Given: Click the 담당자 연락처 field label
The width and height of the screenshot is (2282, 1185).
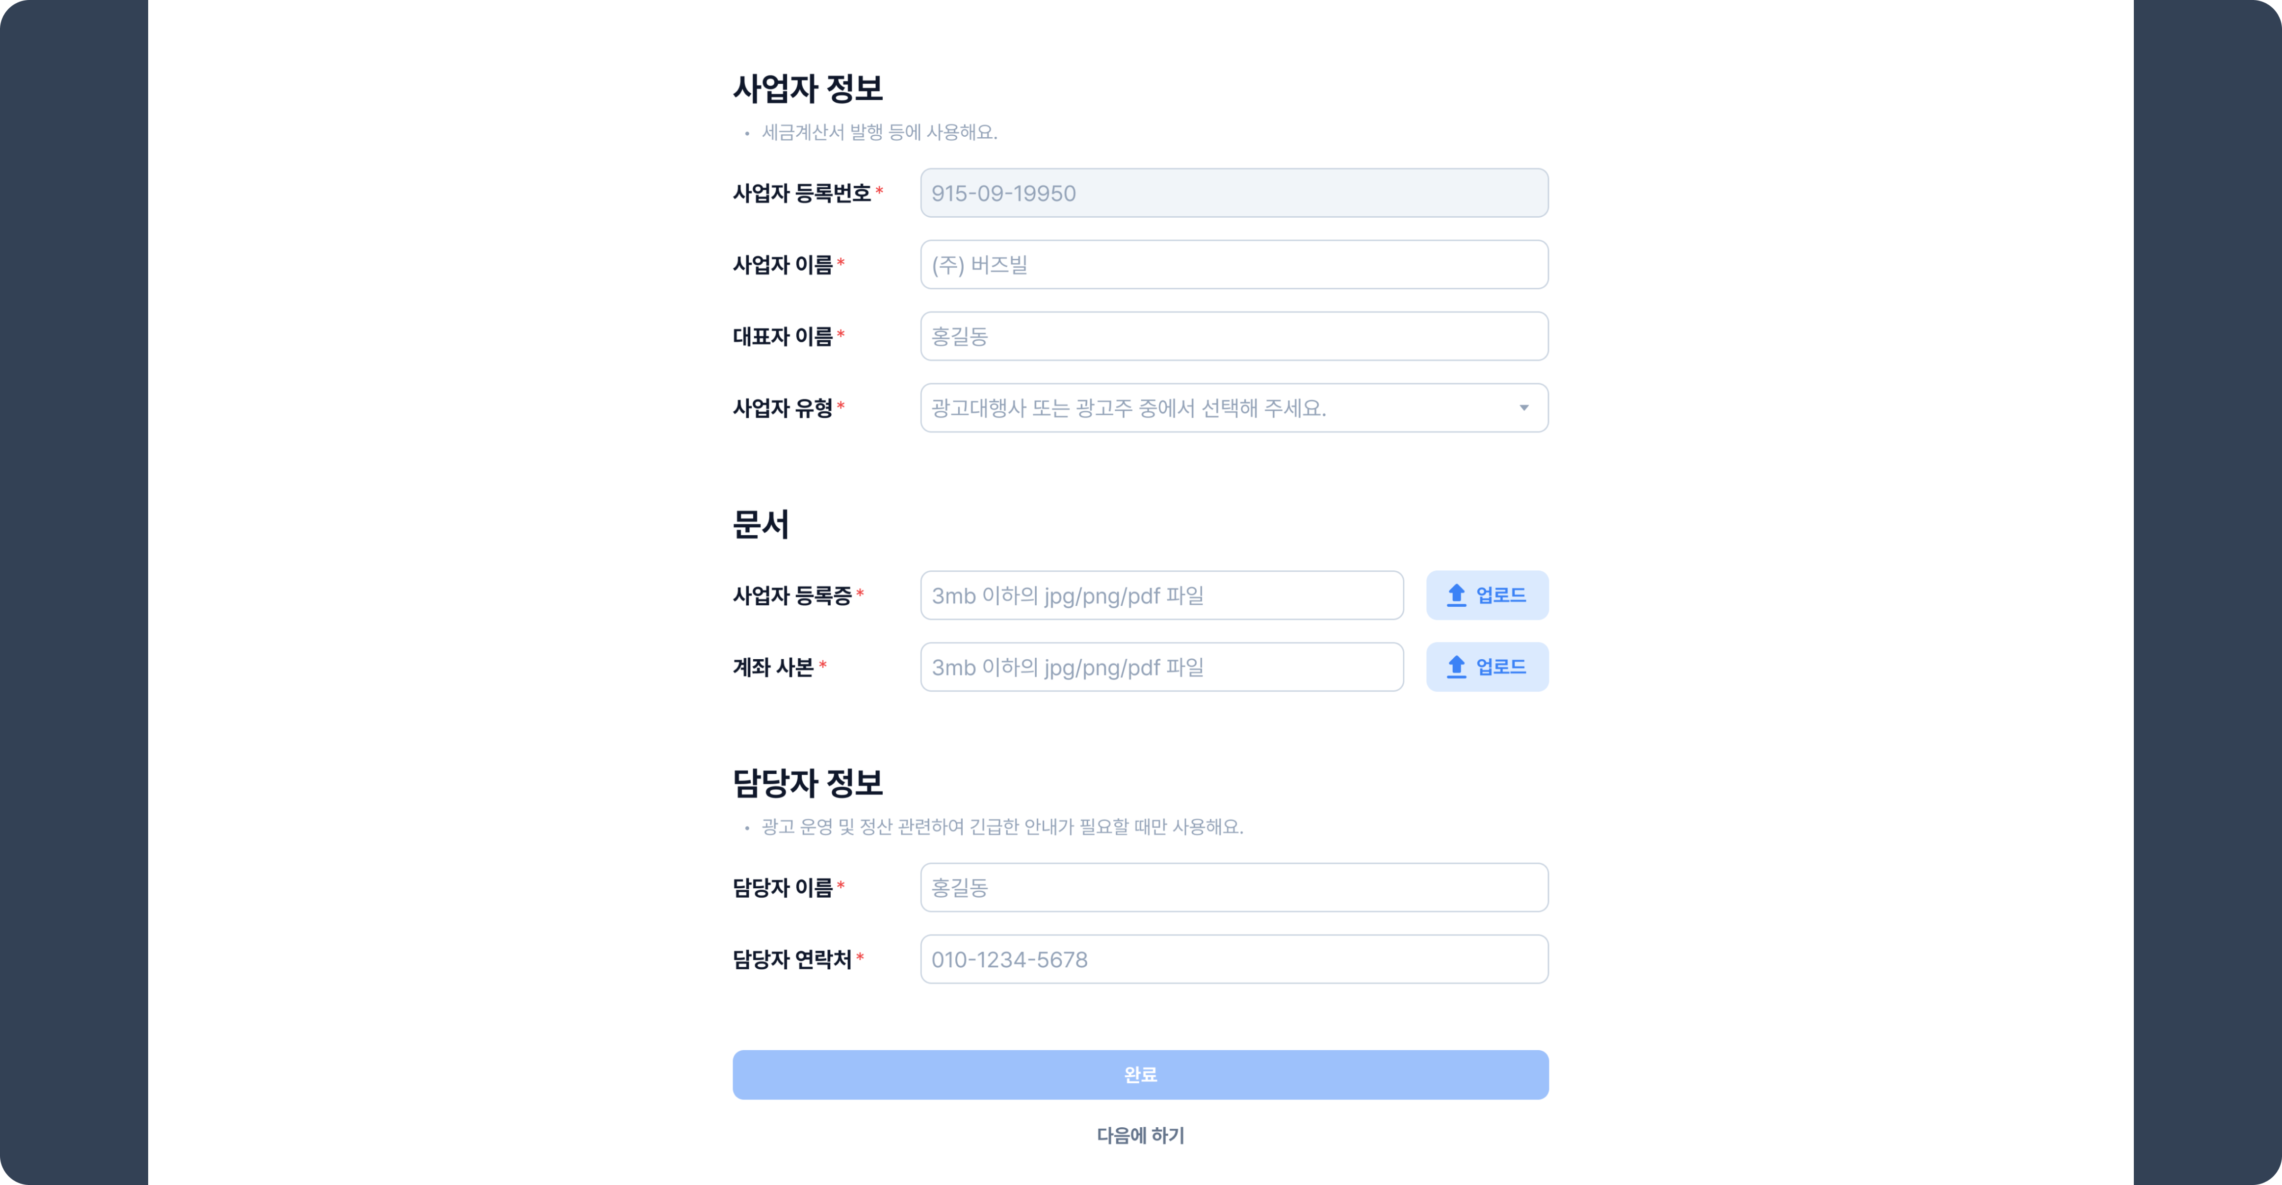Looking at the screenshot, I should point(792,959).
